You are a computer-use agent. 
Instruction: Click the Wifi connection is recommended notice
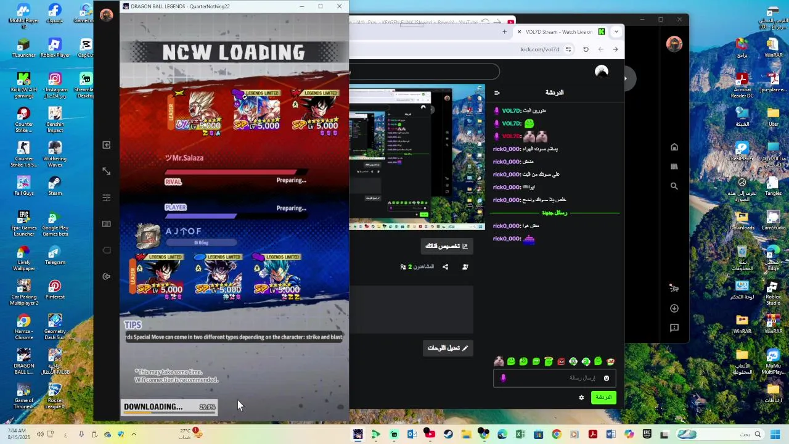click(x=177, y=380)
